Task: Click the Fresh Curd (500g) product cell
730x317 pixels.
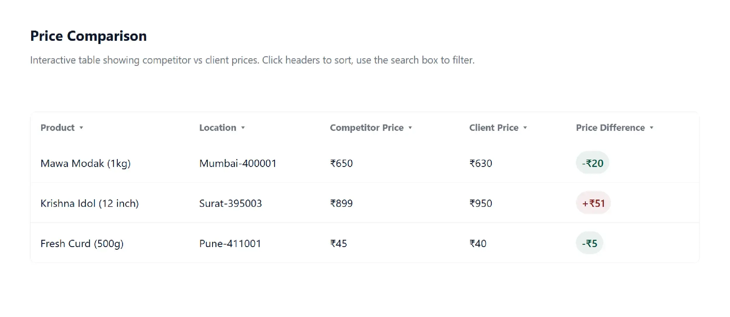Action: point(82,243)
